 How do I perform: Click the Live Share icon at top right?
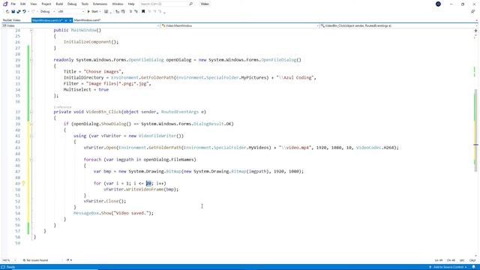pyautogui.click(x=473, y=12)
